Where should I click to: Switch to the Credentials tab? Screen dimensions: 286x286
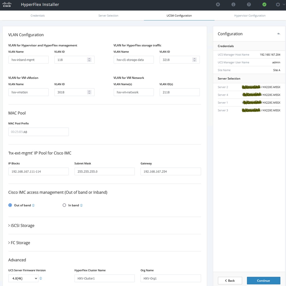38,16
